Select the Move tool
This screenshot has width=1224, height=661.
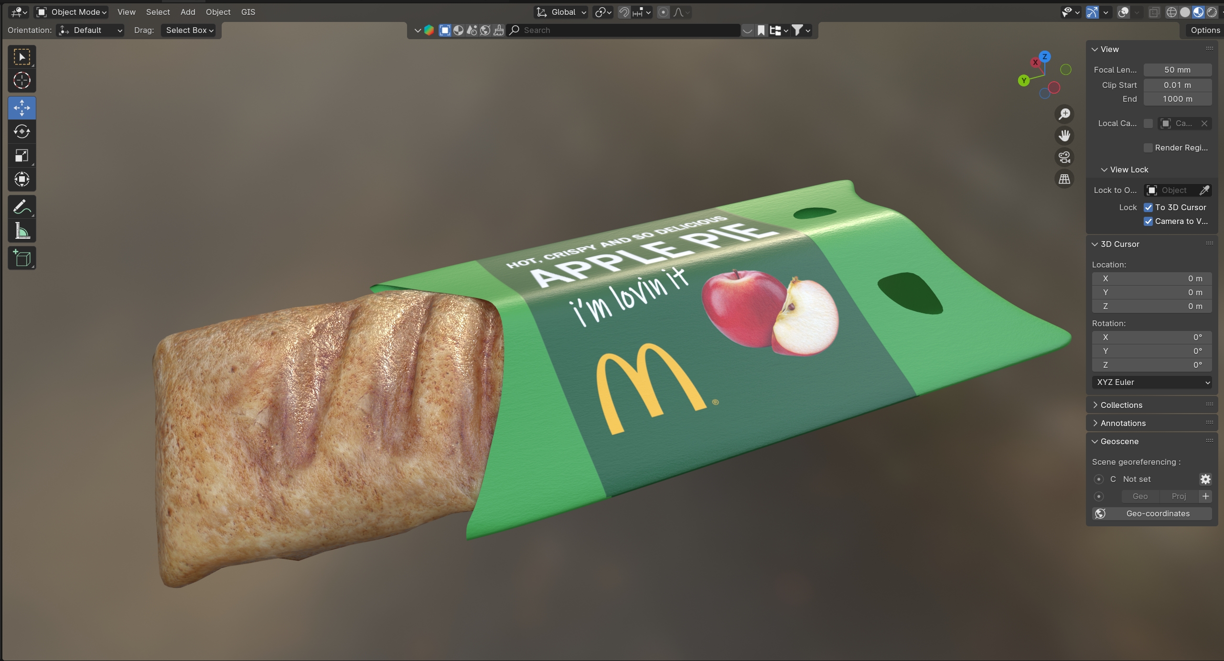21,108
